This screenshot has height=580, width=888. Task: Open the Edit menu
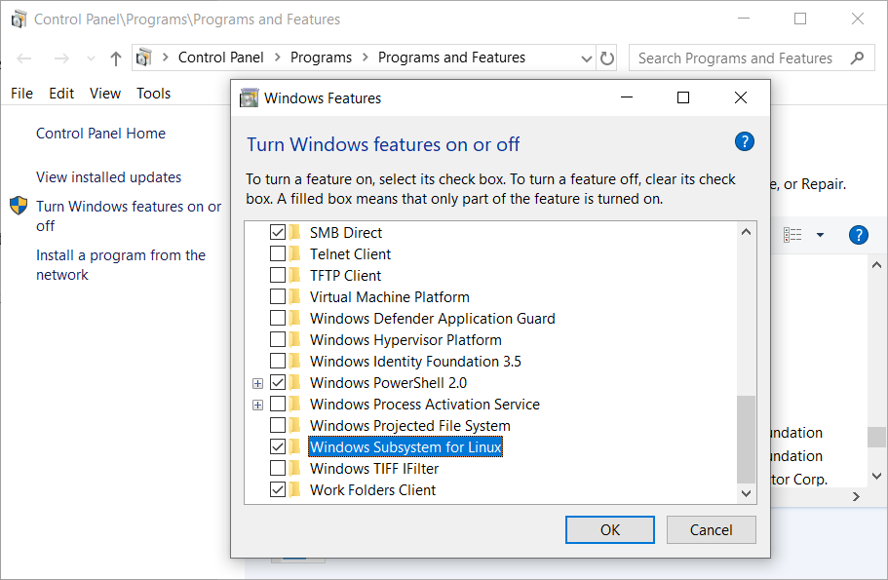pyautogui.click(x=61, y=93)
